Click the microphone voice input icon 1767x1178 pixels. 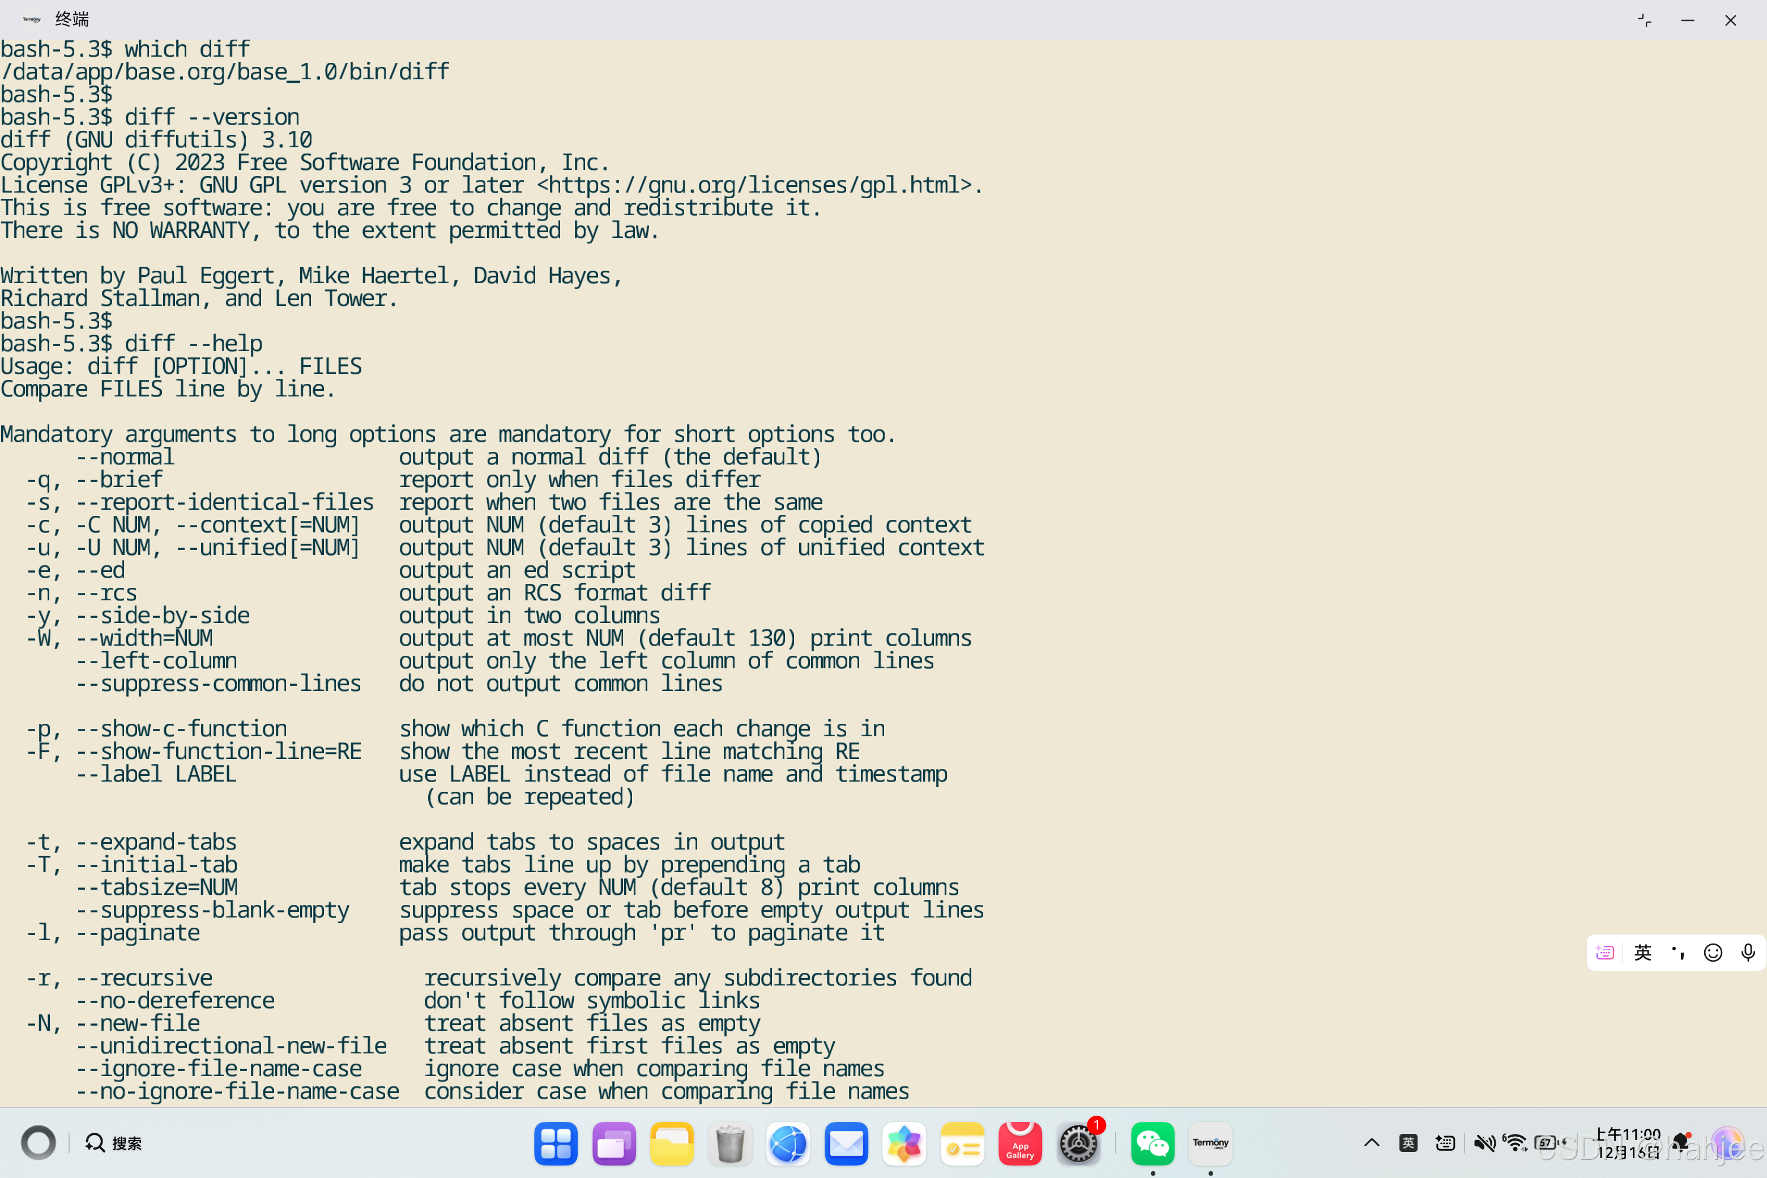click(1748, 953)
